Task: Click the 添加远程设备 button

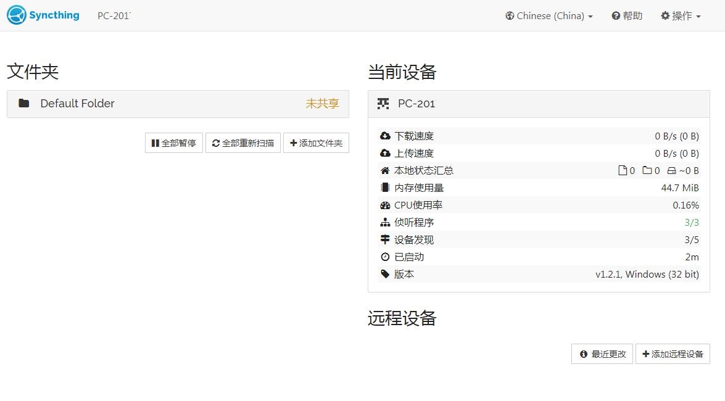Action: click(673, 354)
